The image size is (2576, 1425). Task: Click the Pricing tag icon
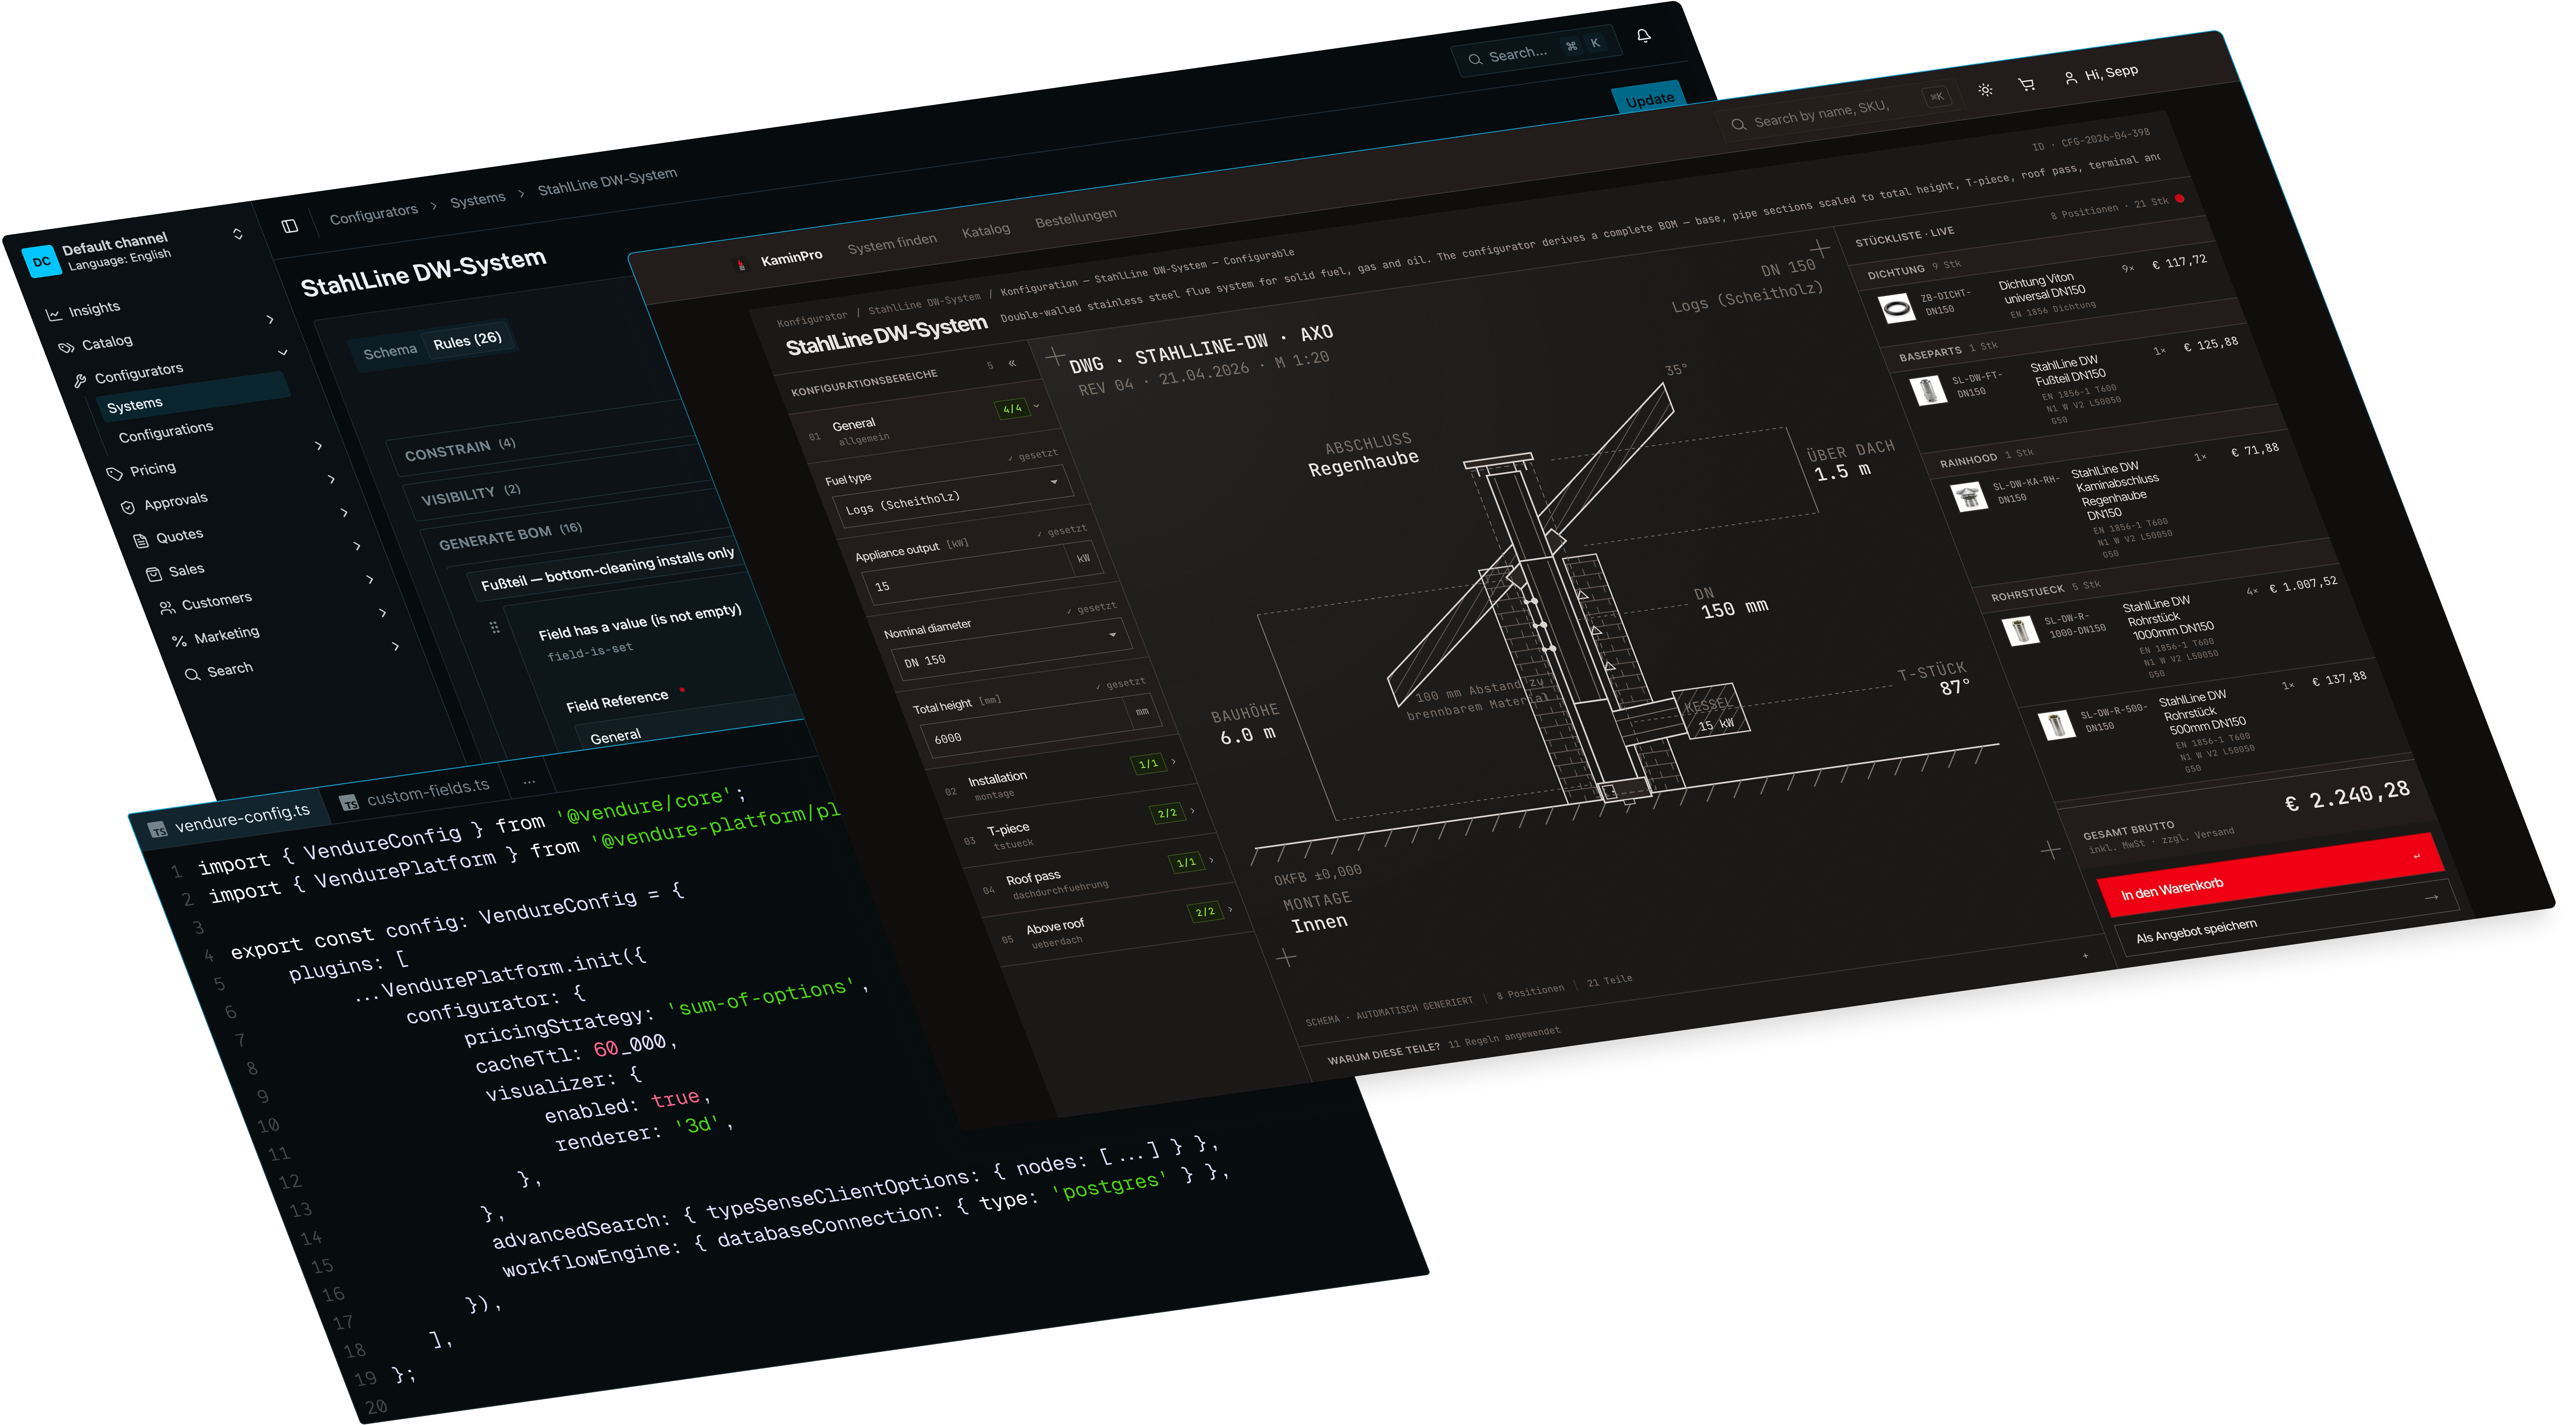pos(115,474)
